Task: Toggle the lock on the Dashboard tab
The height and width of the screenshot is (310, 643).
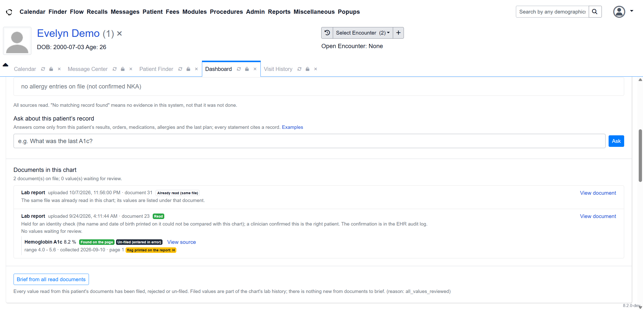Action: tap(247, 69)
